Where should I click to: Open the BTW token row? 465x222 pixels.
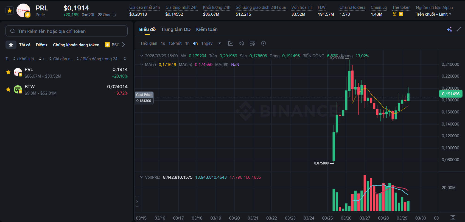[x=66, y=90]
